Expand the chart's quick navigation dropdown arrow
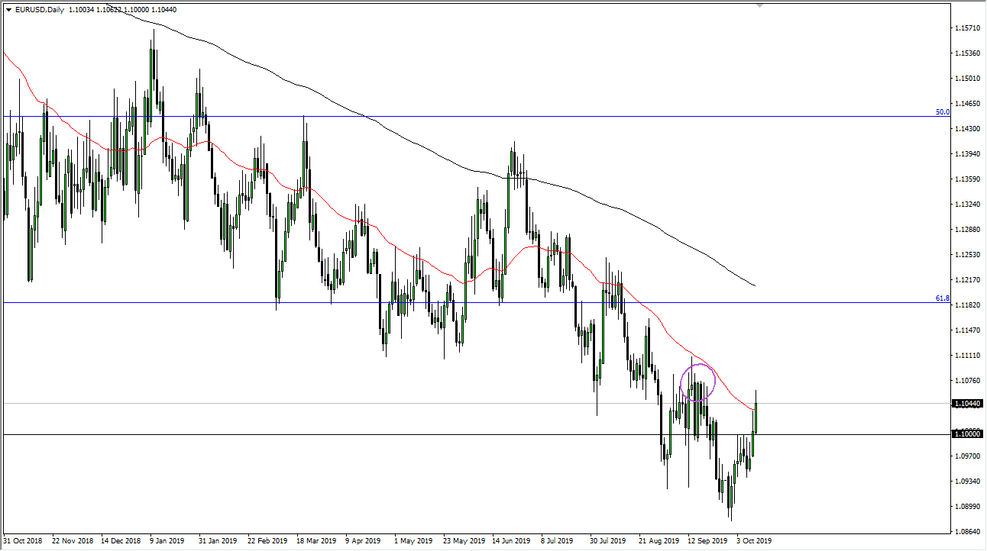 7,11
